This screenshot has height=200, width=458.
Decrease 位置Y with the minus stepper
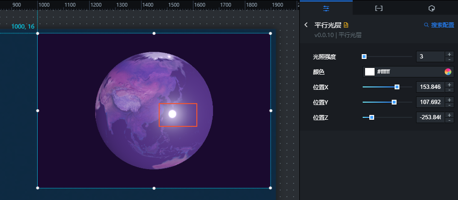pyautogui.click(x=449, y=105)
